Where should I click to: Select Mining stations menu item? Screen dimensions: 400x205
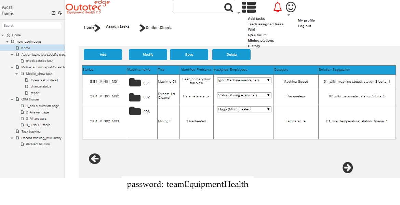coord(261,41)
